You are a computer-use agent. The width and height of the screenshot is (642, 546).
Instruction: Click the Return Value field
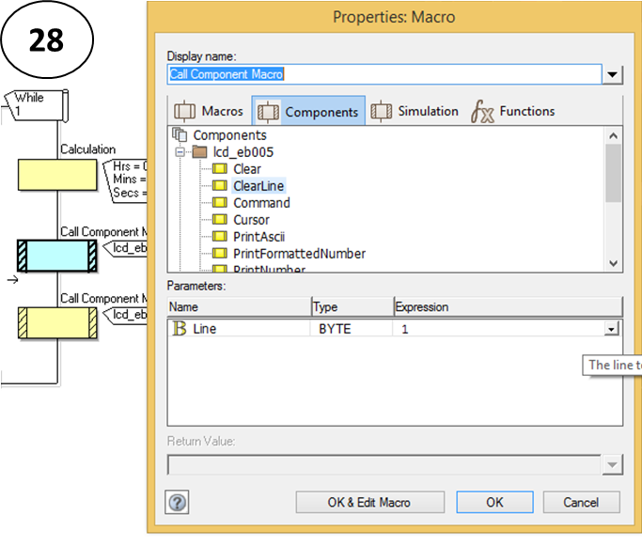click(x=384, y=464)
